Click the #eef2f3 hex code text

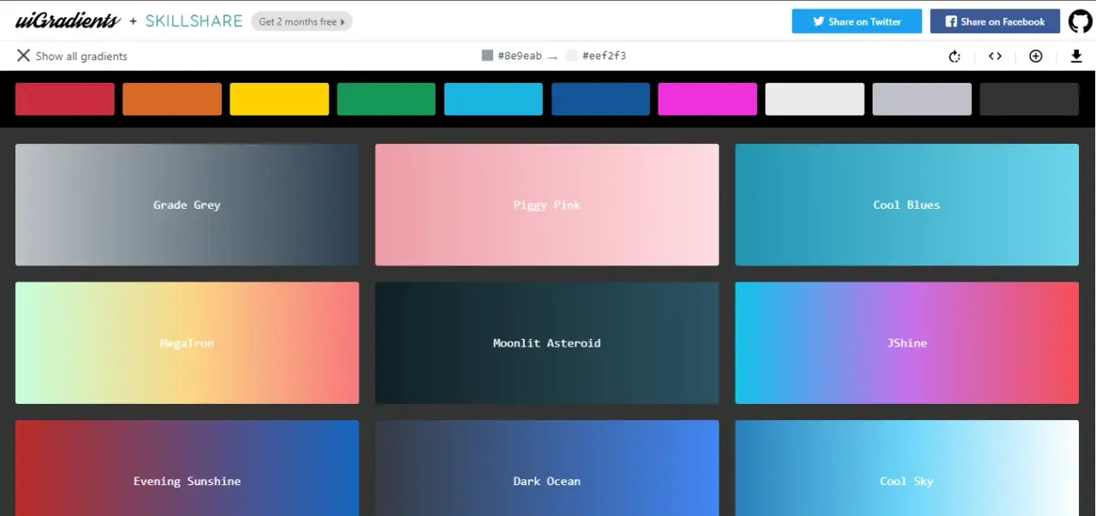coord(605,56)
